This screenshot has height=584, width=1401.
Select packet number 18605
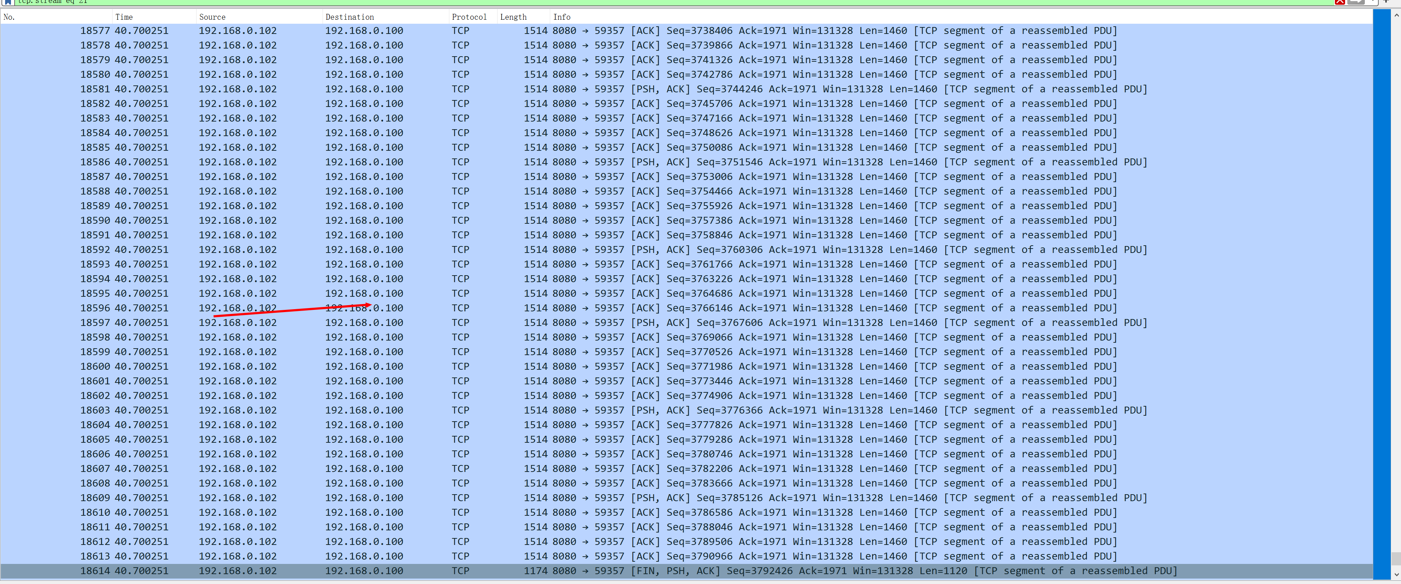pos(686,439)
